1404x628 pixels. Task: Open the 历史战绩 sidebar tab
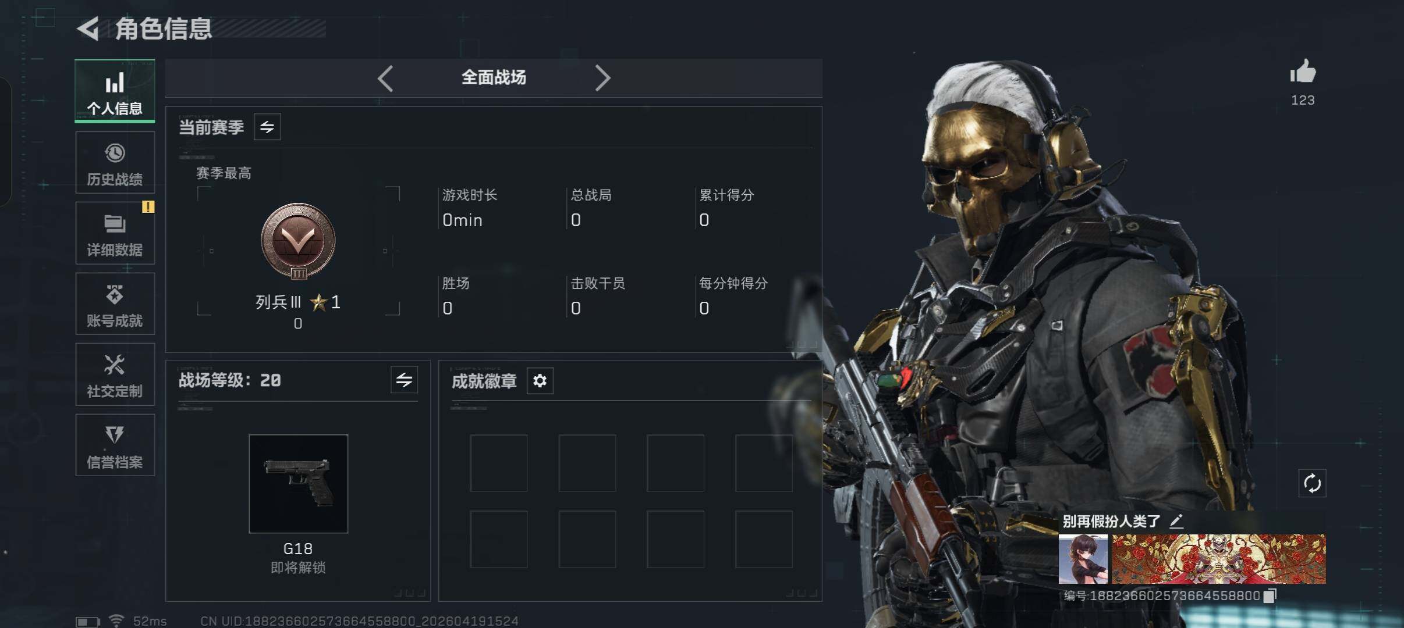(x=115, y=162)
